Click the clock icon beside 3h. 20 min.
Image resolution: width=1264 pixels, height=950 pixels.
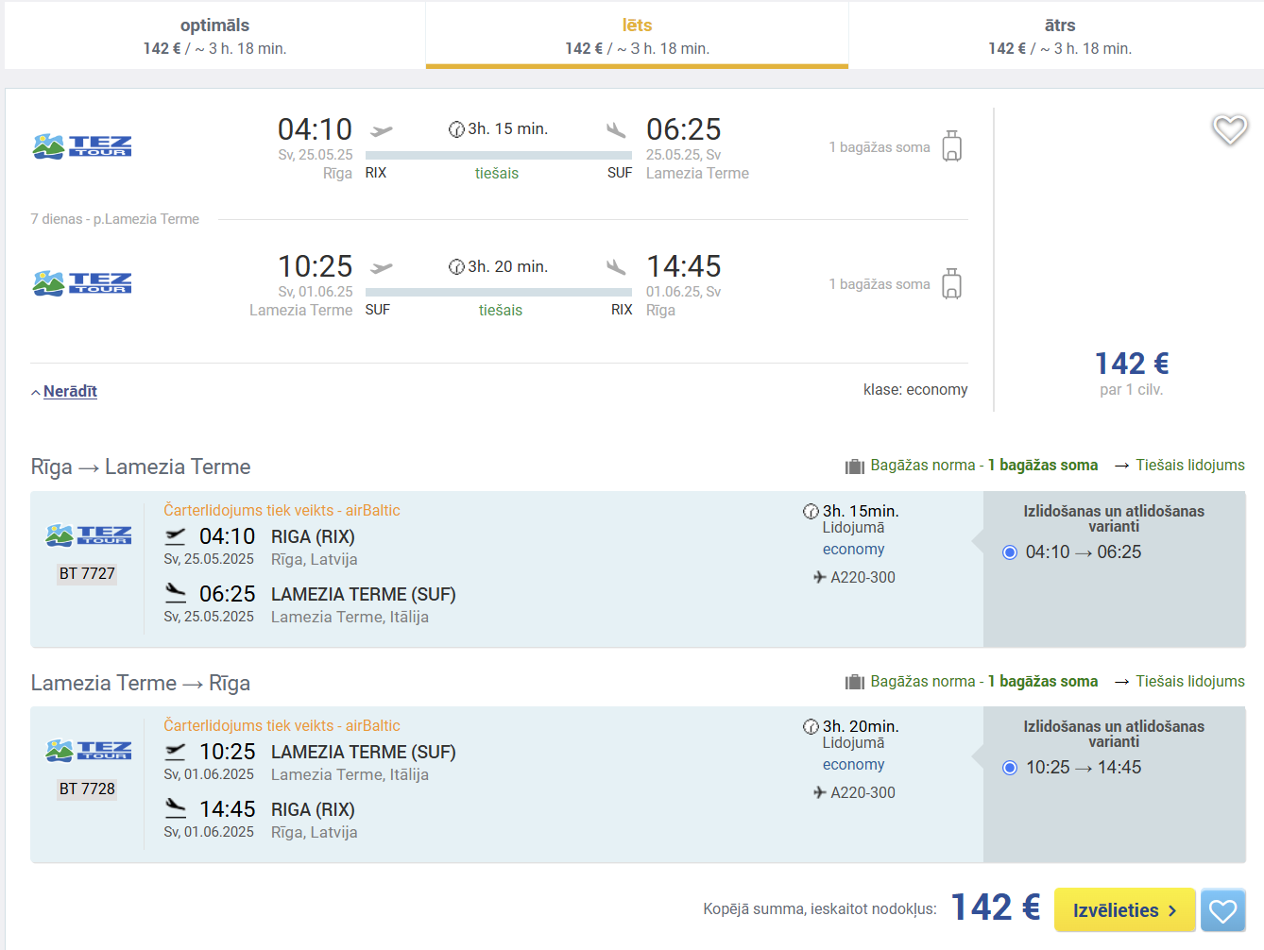coord(456,267)
